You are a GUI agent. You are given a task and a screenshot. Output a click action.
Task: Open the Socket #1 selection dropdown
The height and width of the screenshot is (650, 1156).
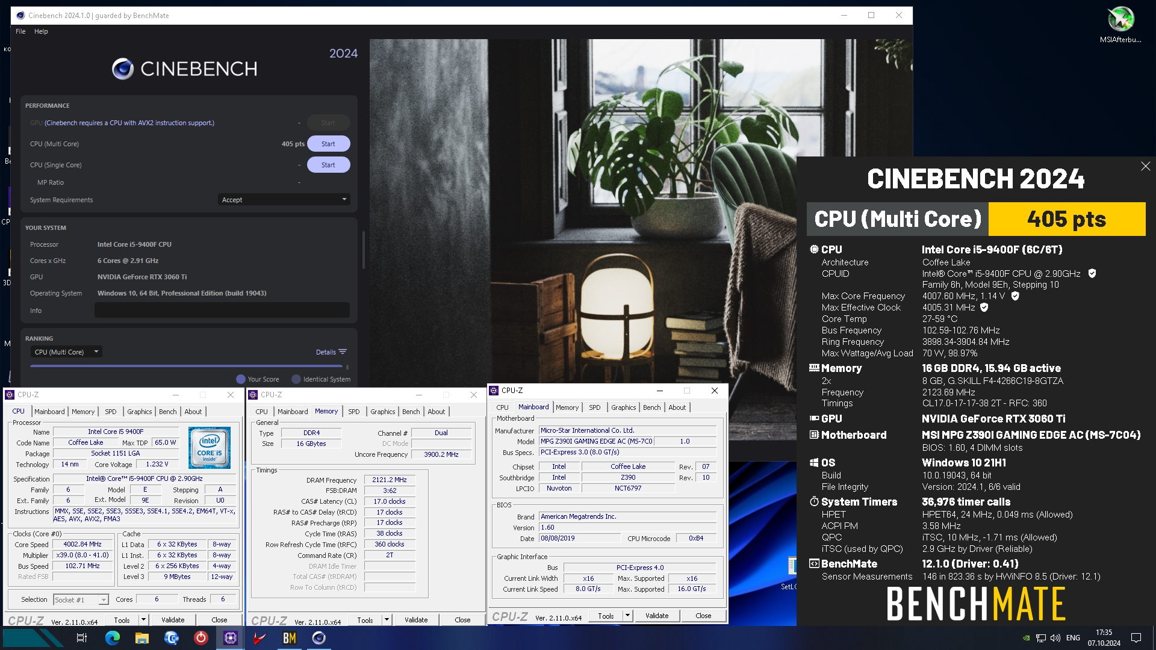(81, 599)
